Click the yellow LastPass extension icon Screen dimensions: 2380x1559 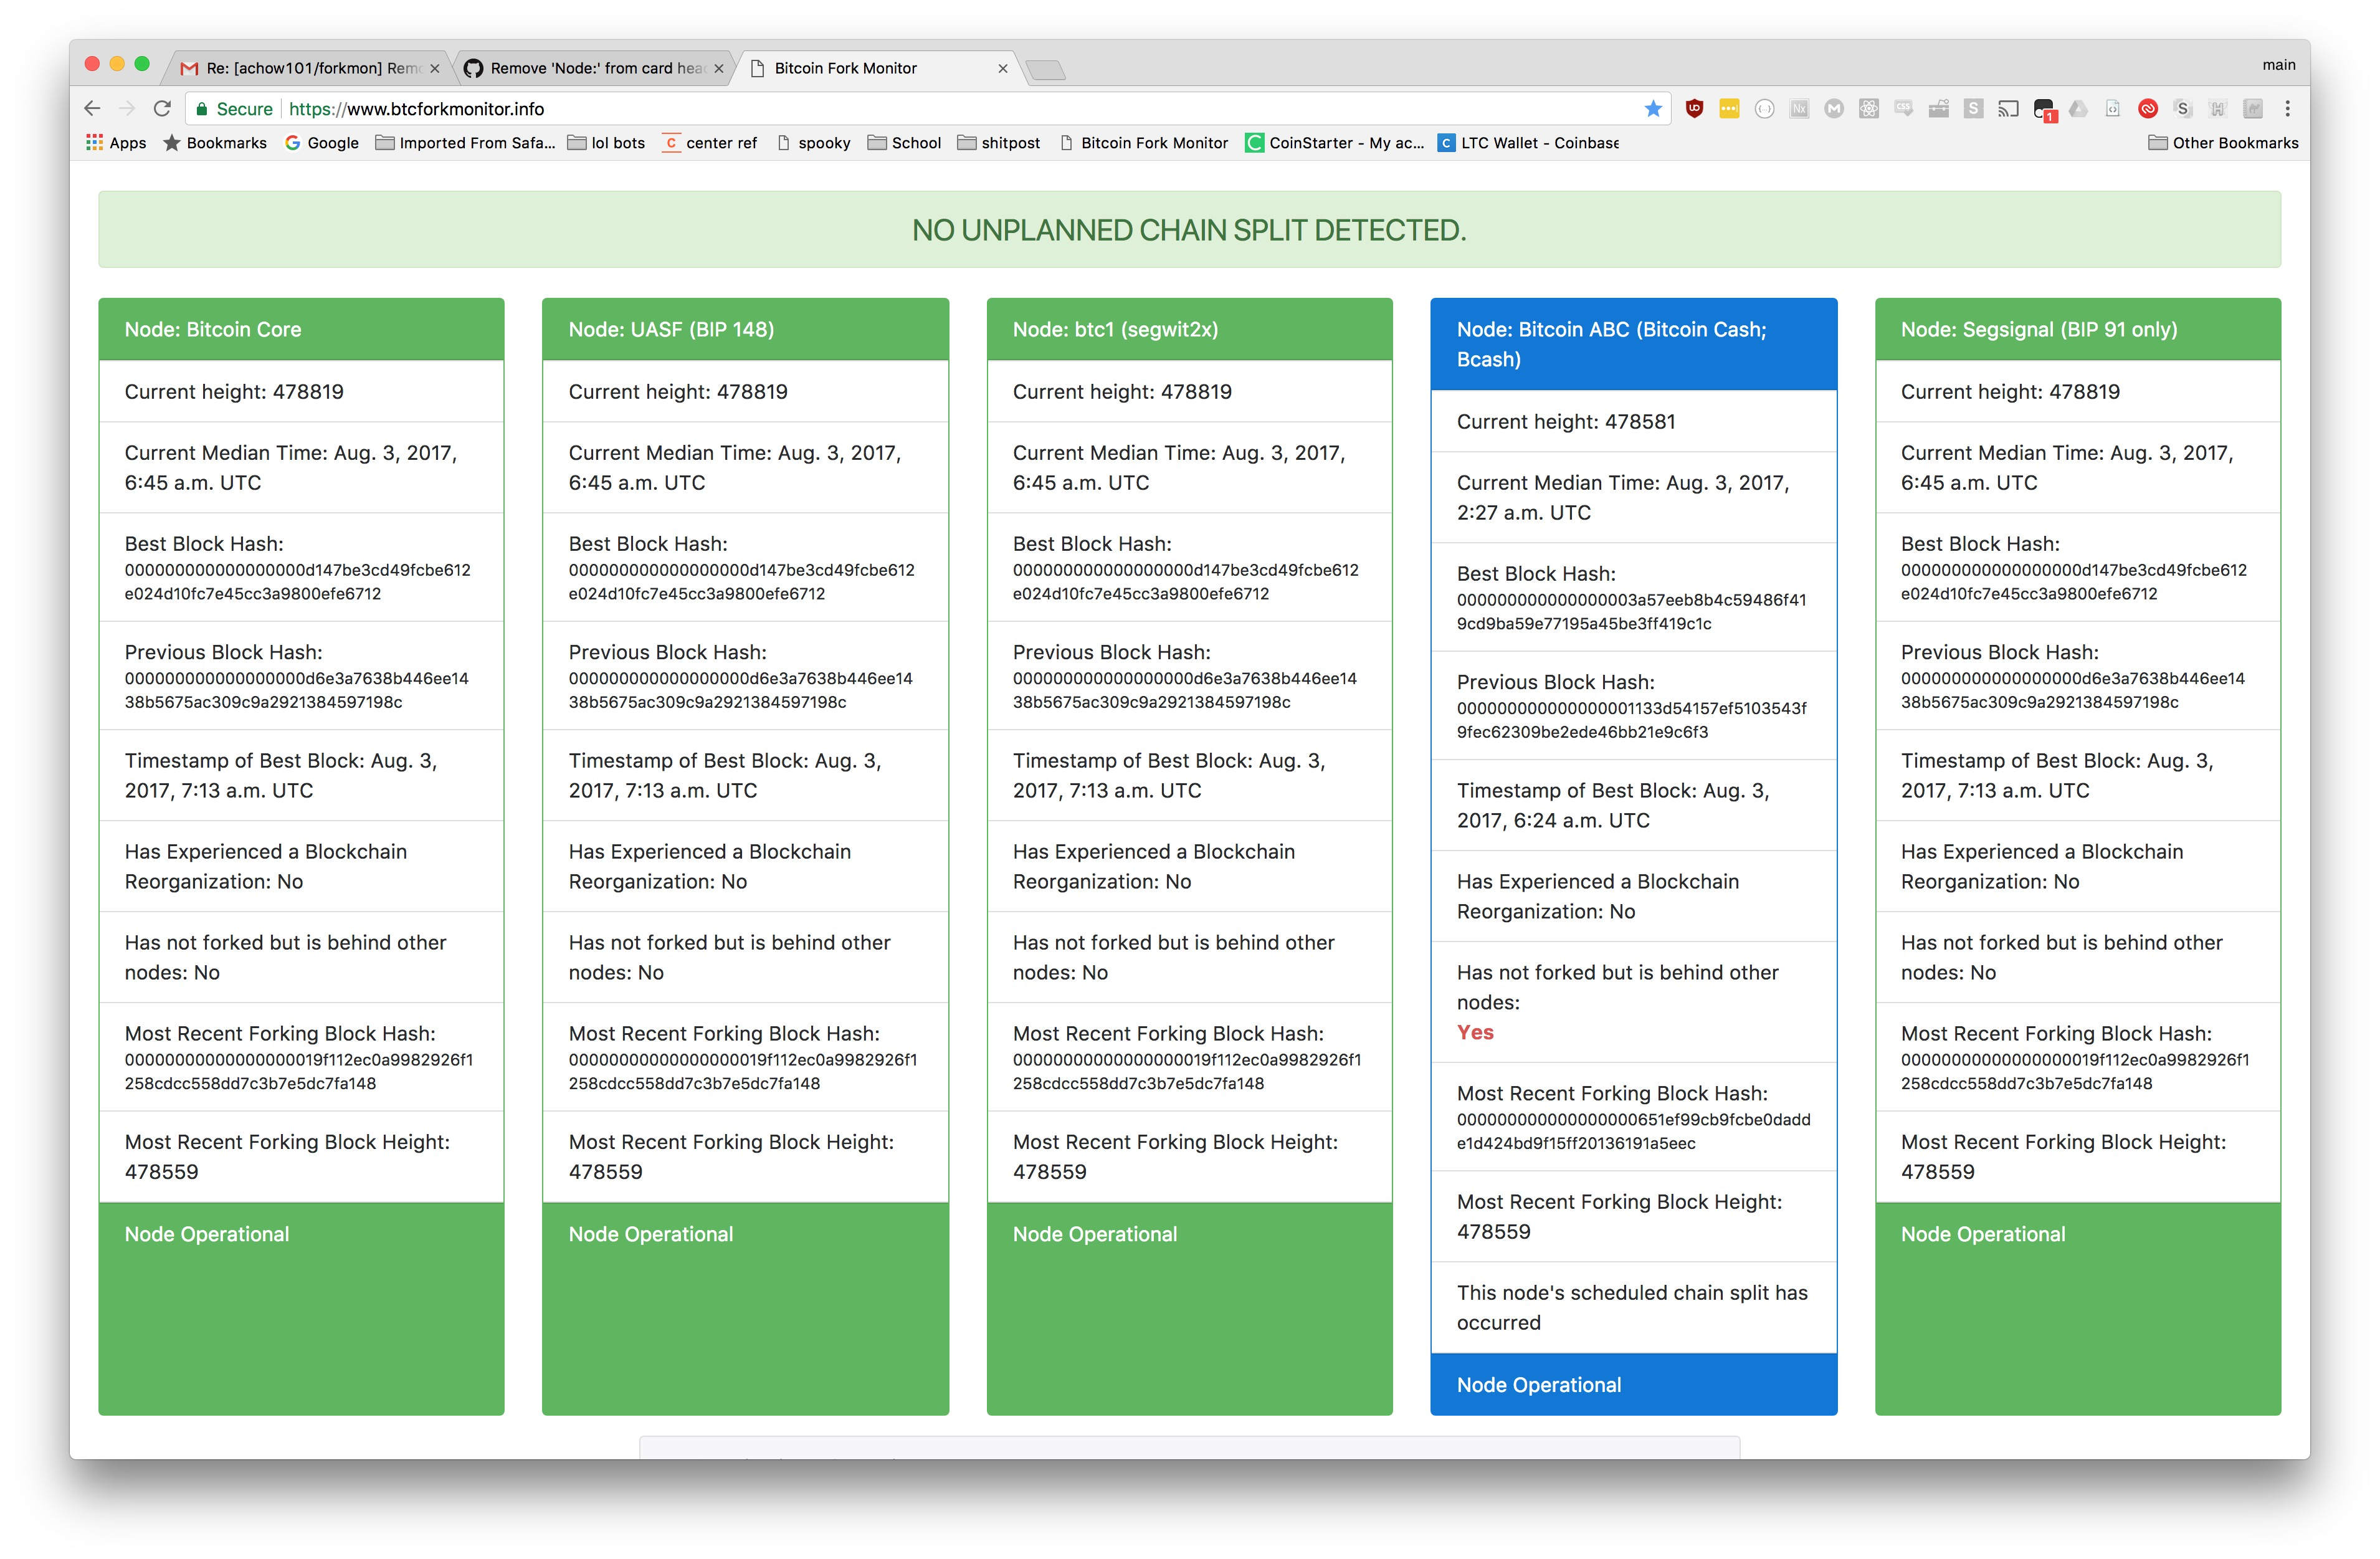[x=1729, y=109]
